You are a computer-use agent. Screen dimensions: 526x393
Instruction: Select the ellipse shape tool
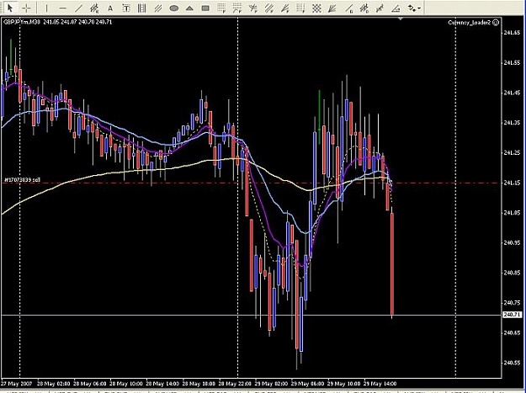tap(173, 8)
